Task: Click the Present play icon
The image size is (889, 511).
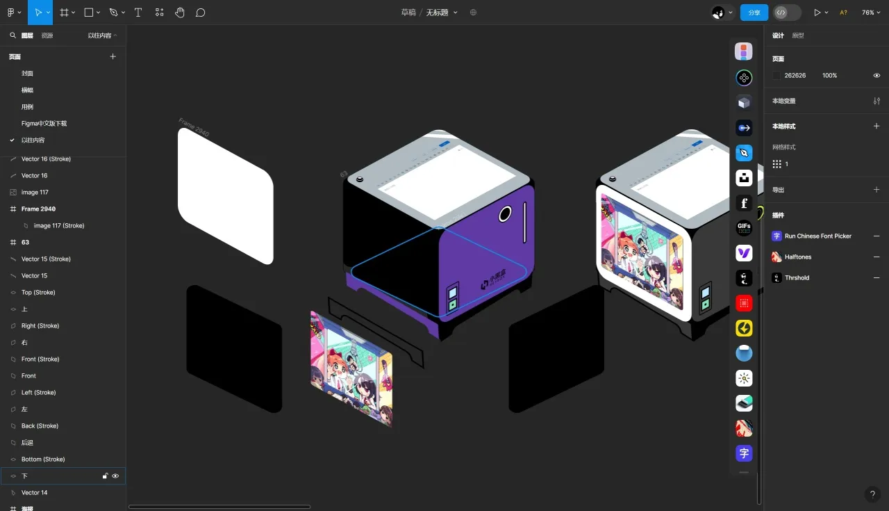Action: pos(817,13)
